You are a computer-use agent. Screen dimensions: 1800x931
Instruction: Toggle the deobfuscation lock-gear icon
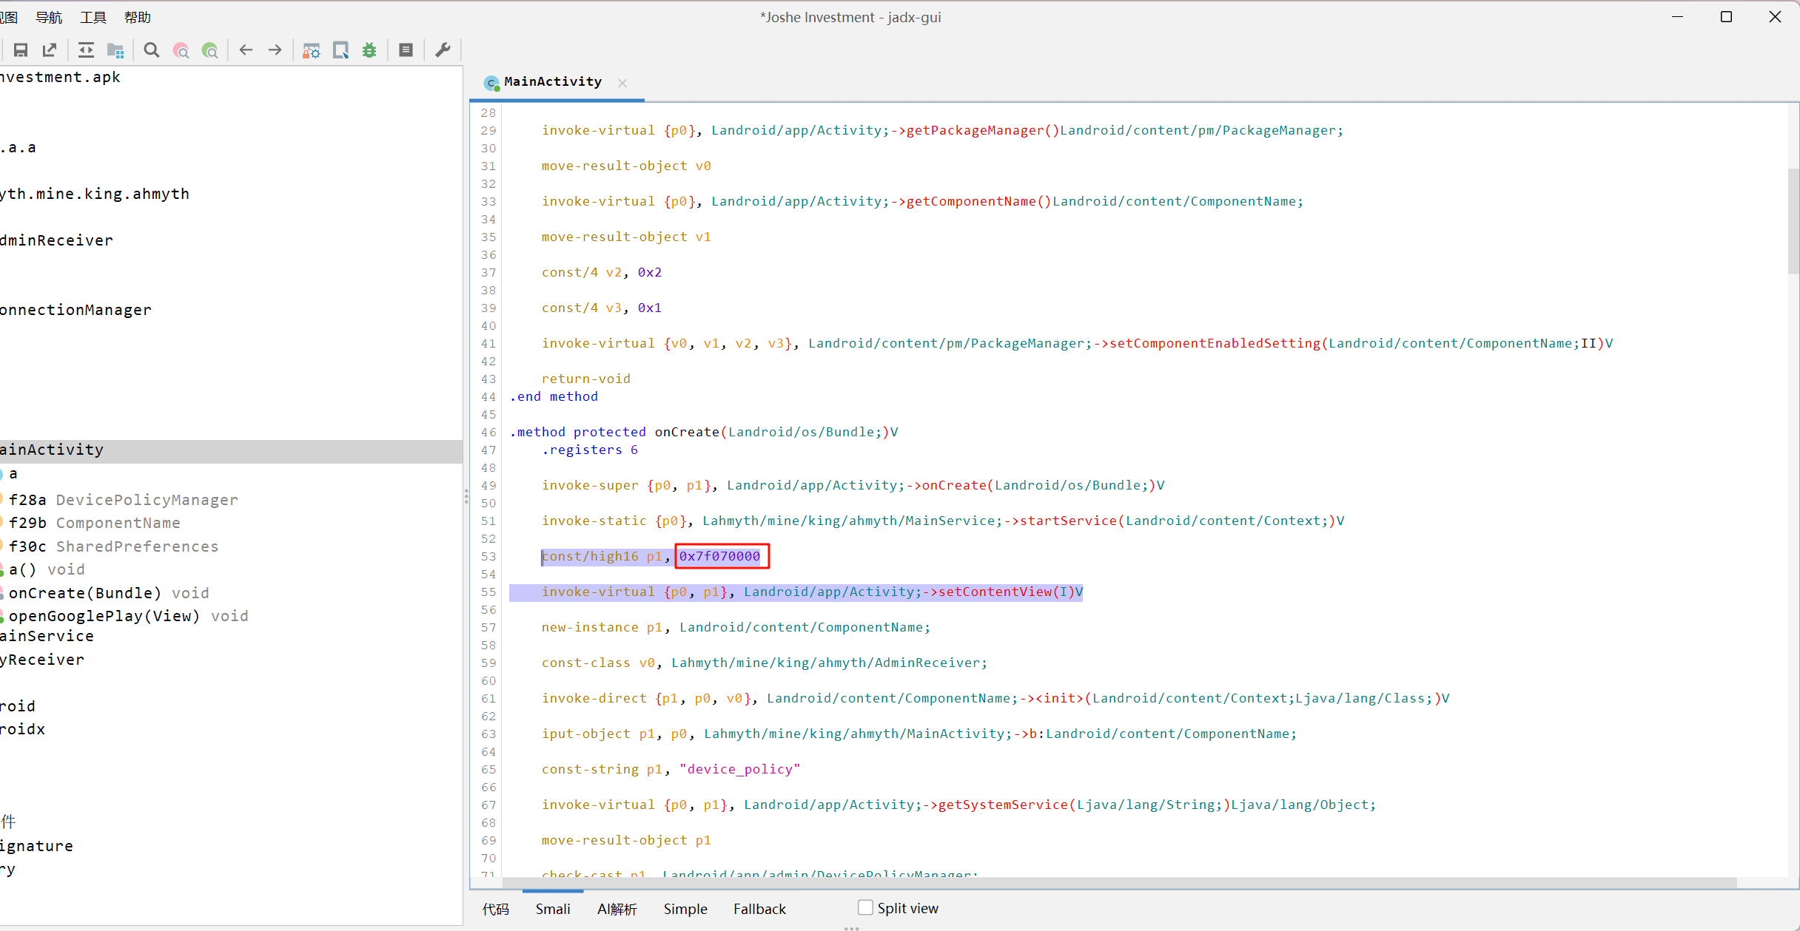coord(311,50)
